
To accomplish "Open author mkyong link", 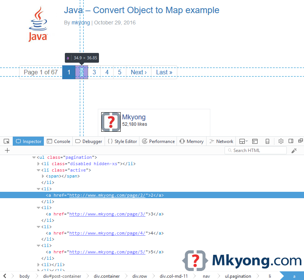I will coord(81,23).
